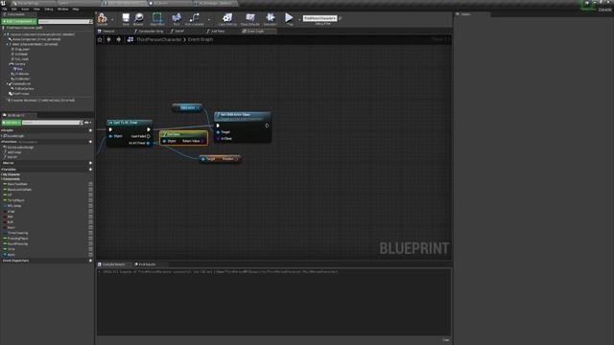Open the Edit menu

coord(14,9)
